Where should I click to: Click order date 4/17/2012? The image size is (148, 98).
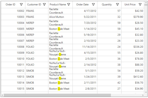tap(85, 11)
